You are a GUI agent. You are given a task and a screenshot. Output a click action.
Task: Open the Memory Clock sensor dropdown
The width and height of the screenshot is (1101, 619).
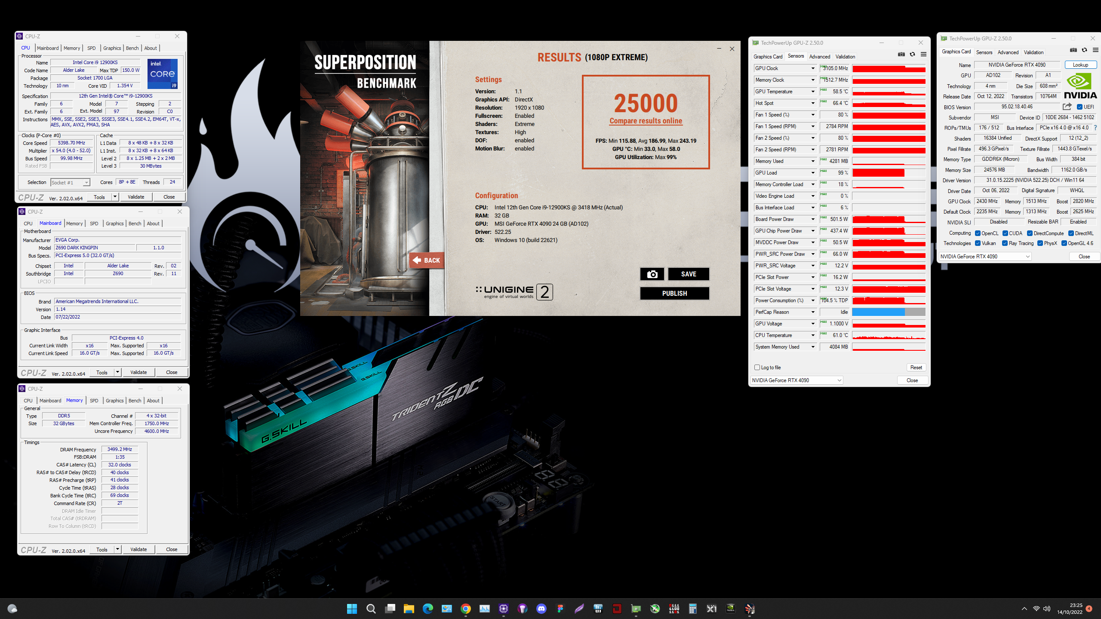[813, 80]
